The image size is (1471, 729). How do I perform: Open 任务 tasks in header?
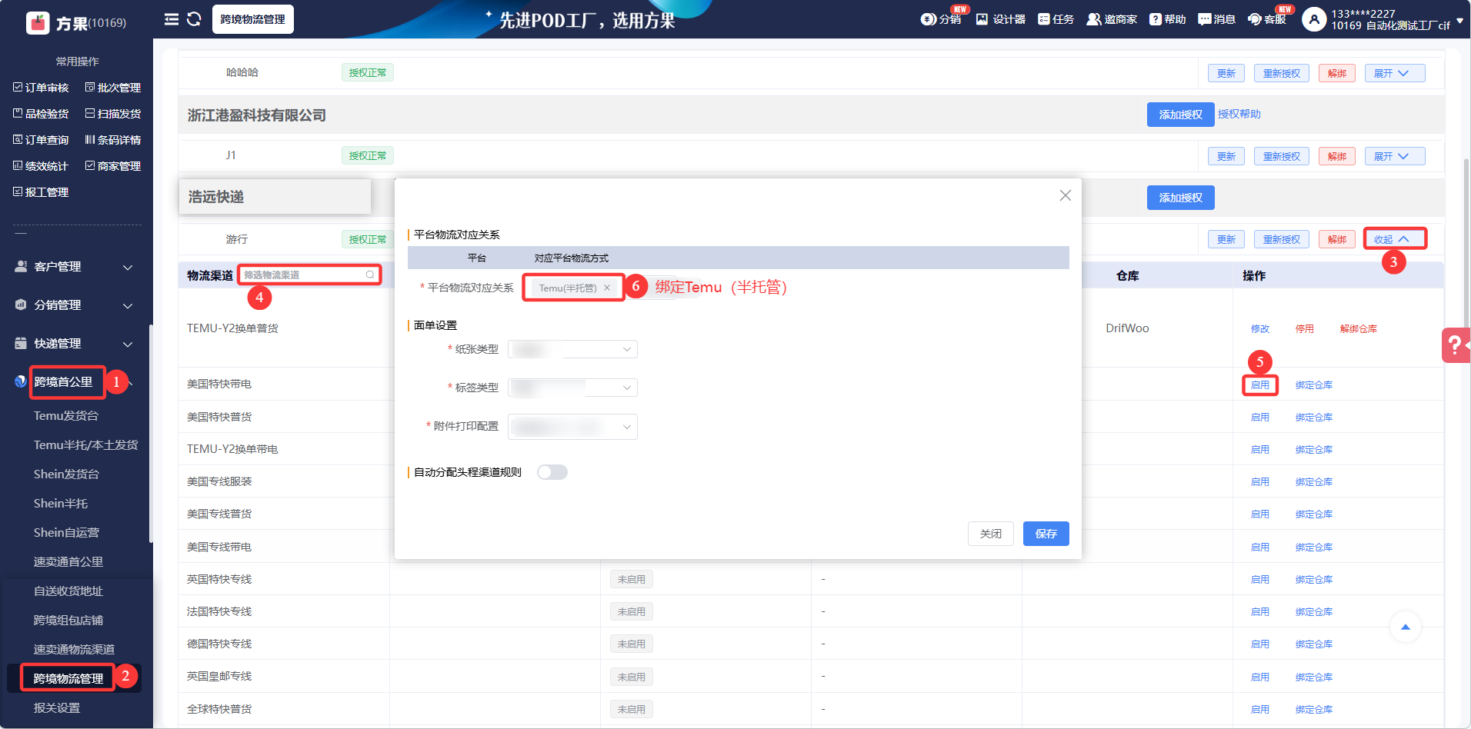pos(1056,19)
